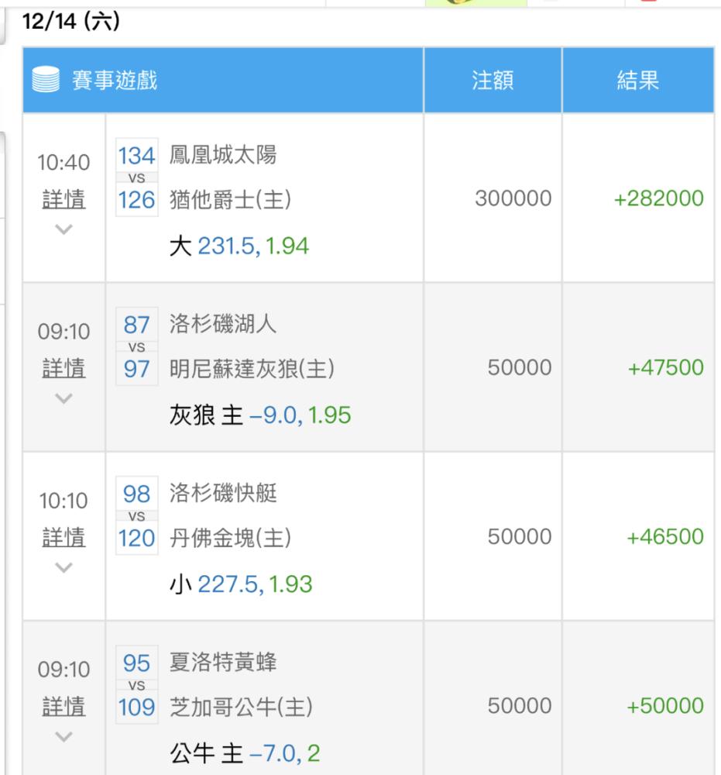Expand the chevron under 10:10 詳情
This screenshot has width=721, height=775.
click(64, 567)
